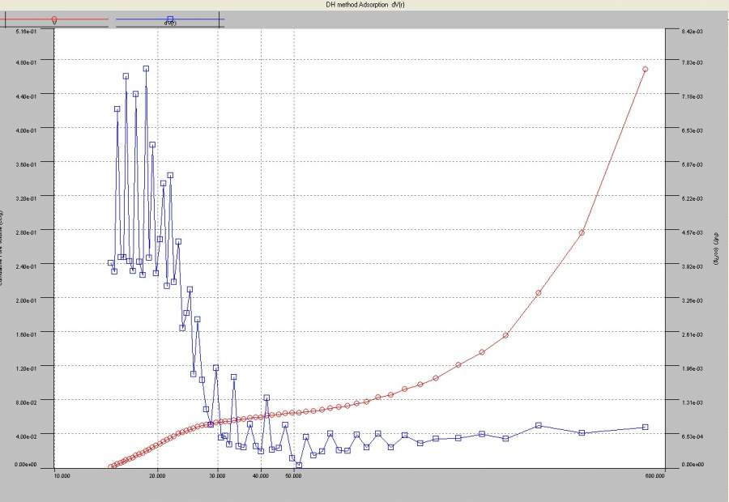Viewport: 729px width, 502px height.
Task: Click right axis label 7.83e-03
Action: [x=693, y=62]
